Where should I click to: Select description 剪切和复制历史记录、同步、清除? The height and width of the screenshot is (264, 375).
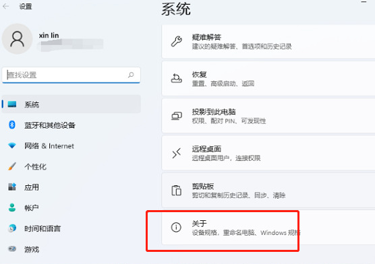pos(239,195)
